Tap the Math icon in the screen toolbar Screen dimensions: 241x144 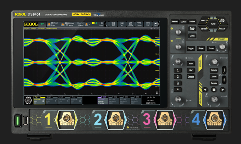pyautogui.click(x=113, y=24)
